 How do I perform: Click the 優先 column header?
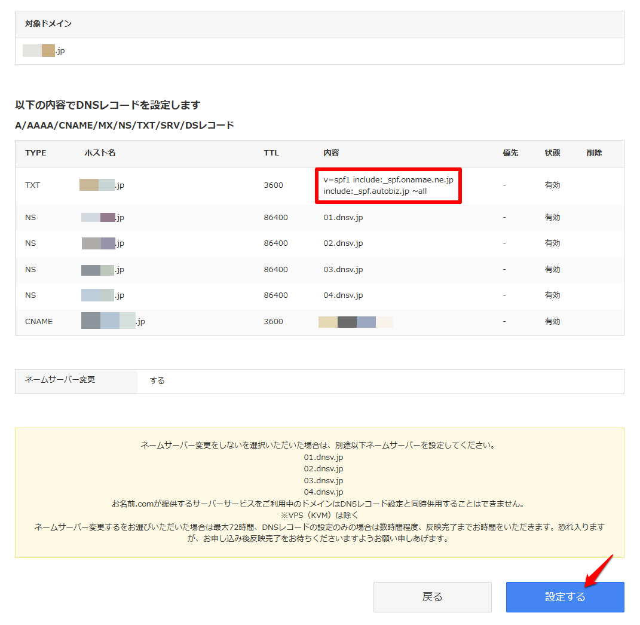(x=510, y=153)
